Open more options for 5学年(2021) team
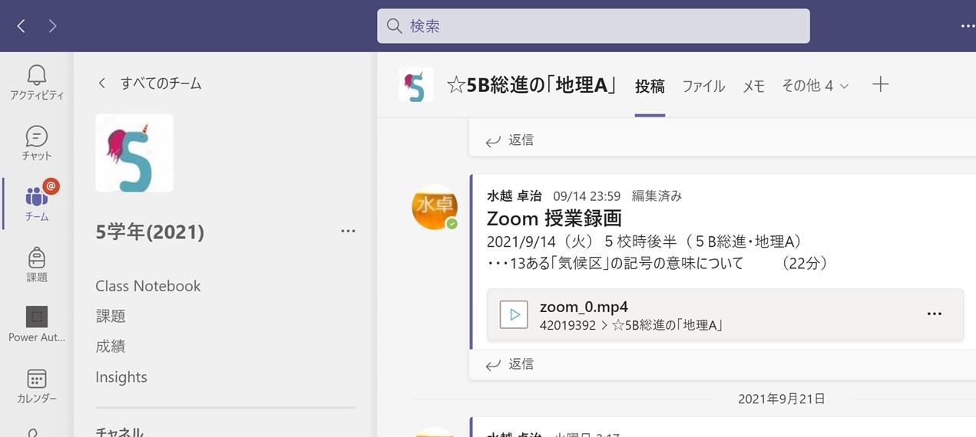Viewport: 976px width, 437px height. 348,231
